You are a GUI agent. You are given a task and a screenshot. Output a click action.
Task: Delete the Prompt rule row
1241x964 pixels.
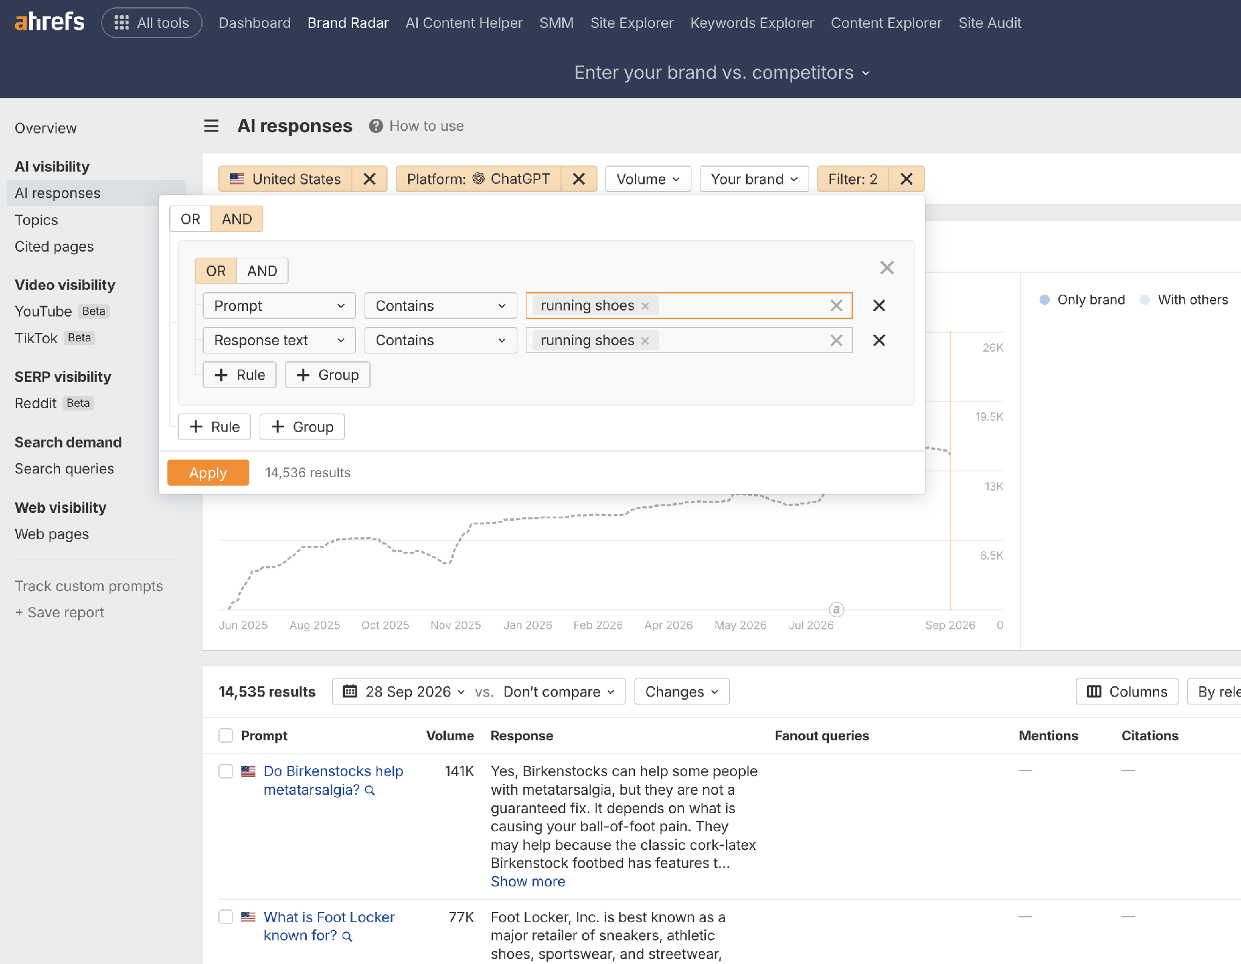point(879,306)
